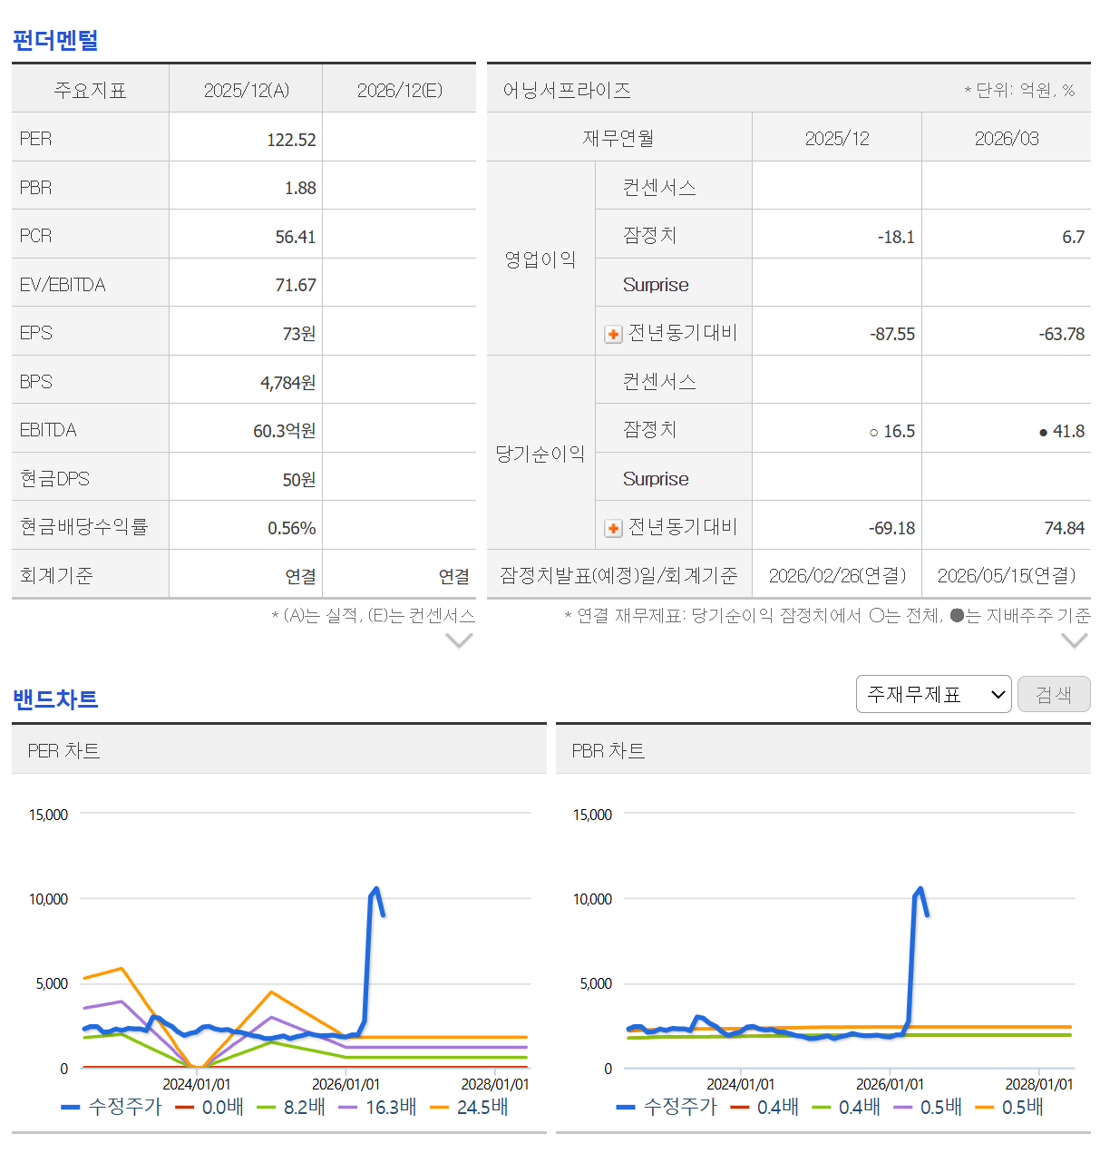The width and height of the screenshot is (1100, 1153).
Task: Click the 재무연월 header cell
Action: click(x=619, y=138)
